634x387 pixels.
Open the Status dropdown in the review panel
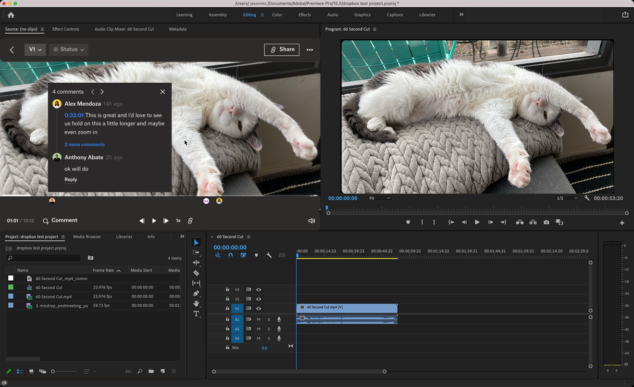pos(69,50)
